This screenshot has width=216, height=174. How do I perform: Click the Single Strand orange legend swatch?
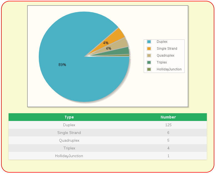pyautogui.click(x=149, y=49)
